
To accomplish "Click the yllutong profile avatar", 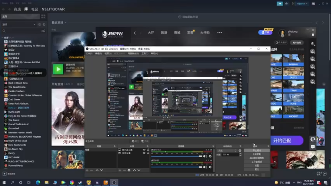I will click(282, 33).
